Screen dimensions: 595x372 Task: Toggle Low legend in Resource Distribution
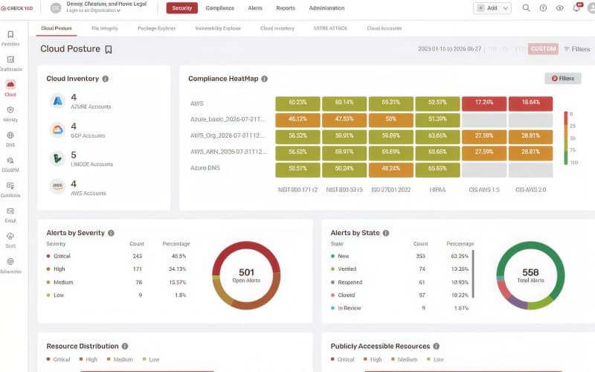pyautogui.click(x=151, y=359)
